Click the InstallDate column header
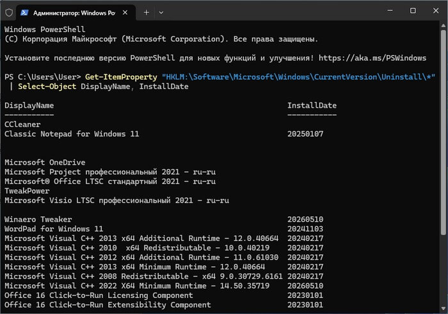 click(x=312, y=106)
